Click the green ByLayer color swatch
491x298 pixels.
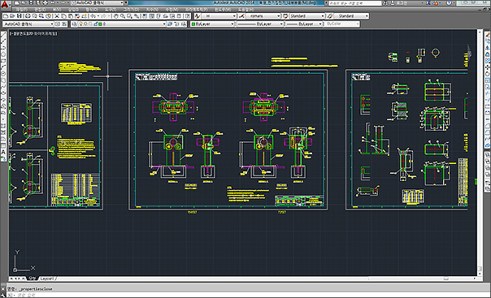coord(193,24)
